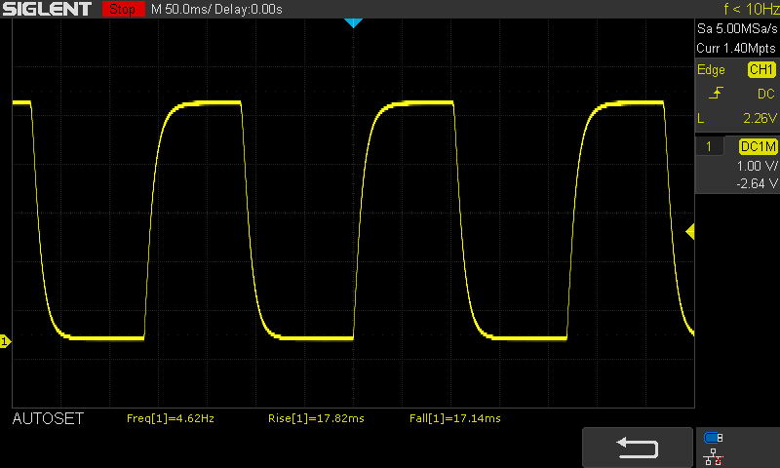The image size is (780, 468).
Task: Click the yellow trigger level arrow
Action: click(690, 232)
